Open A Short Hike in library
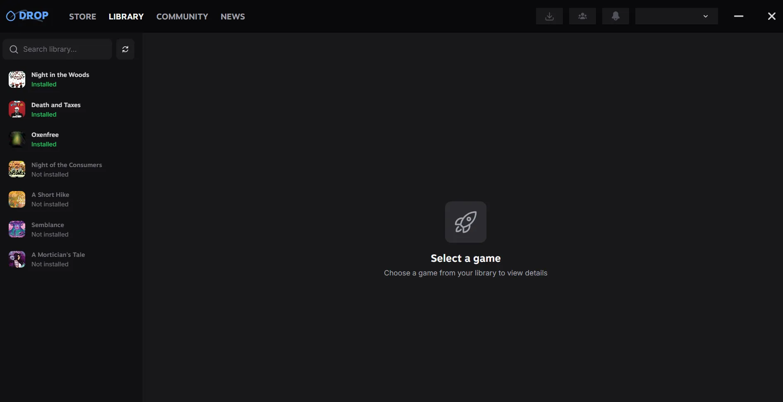This screenshot has width=783, height=402. tap(50, 199)
